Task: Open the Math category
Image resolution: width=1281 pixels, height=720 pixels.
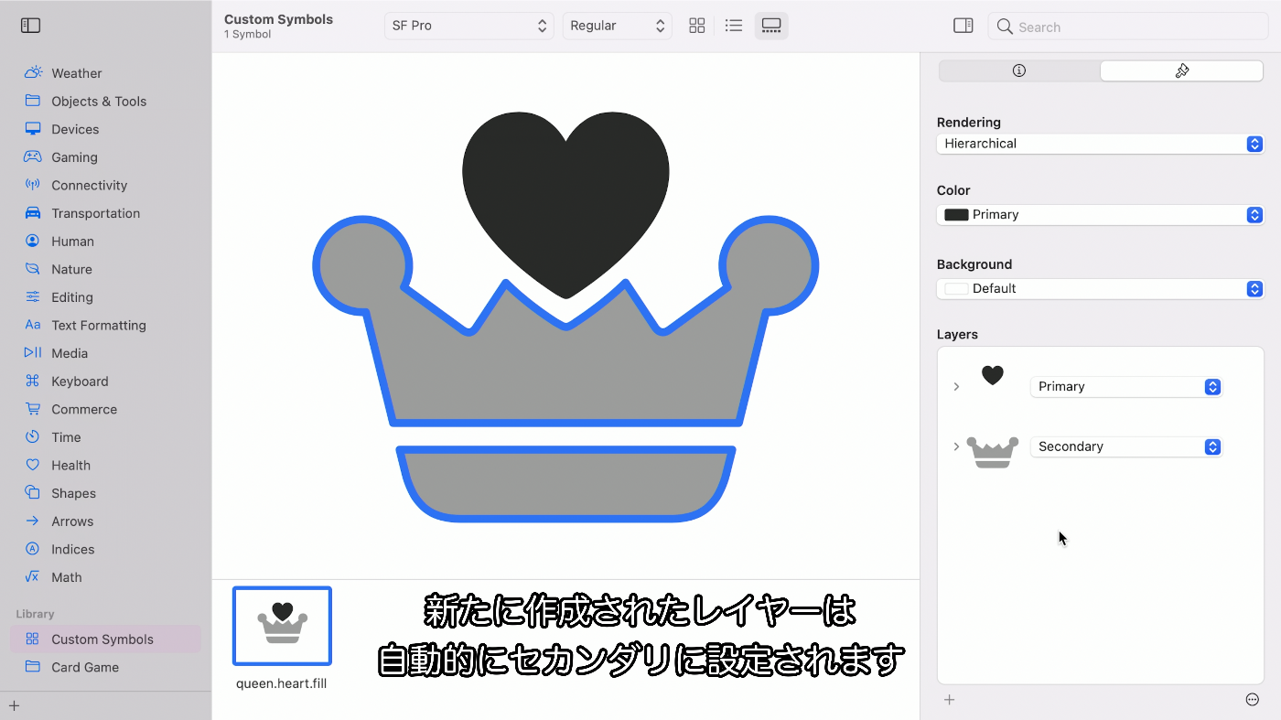Action: point(105,577)
